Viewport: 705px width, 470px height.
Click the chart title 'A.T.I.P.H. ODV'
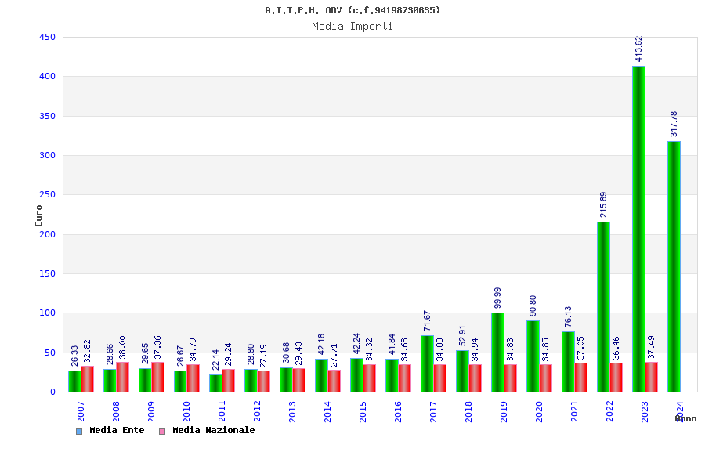tap(303, 10)
